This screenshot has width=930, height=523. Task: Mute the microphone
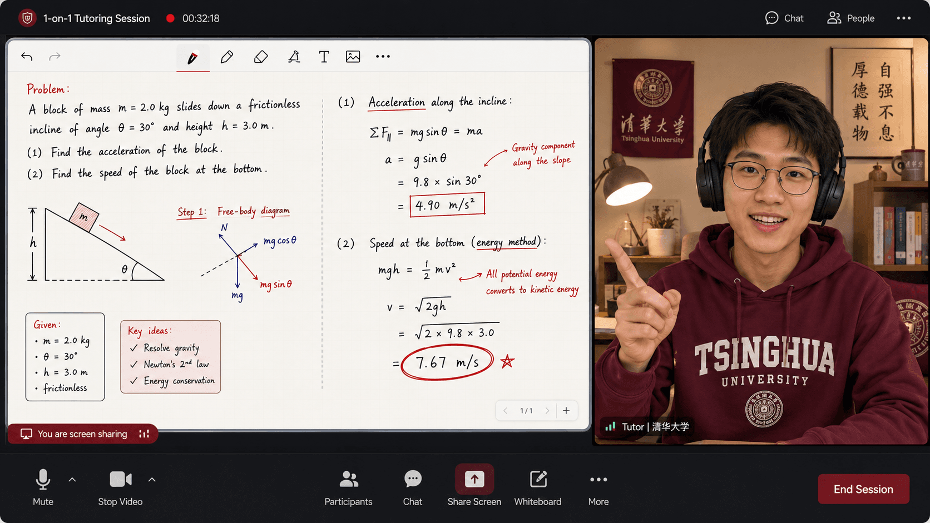pyautogui.click(x=43, y=487)
